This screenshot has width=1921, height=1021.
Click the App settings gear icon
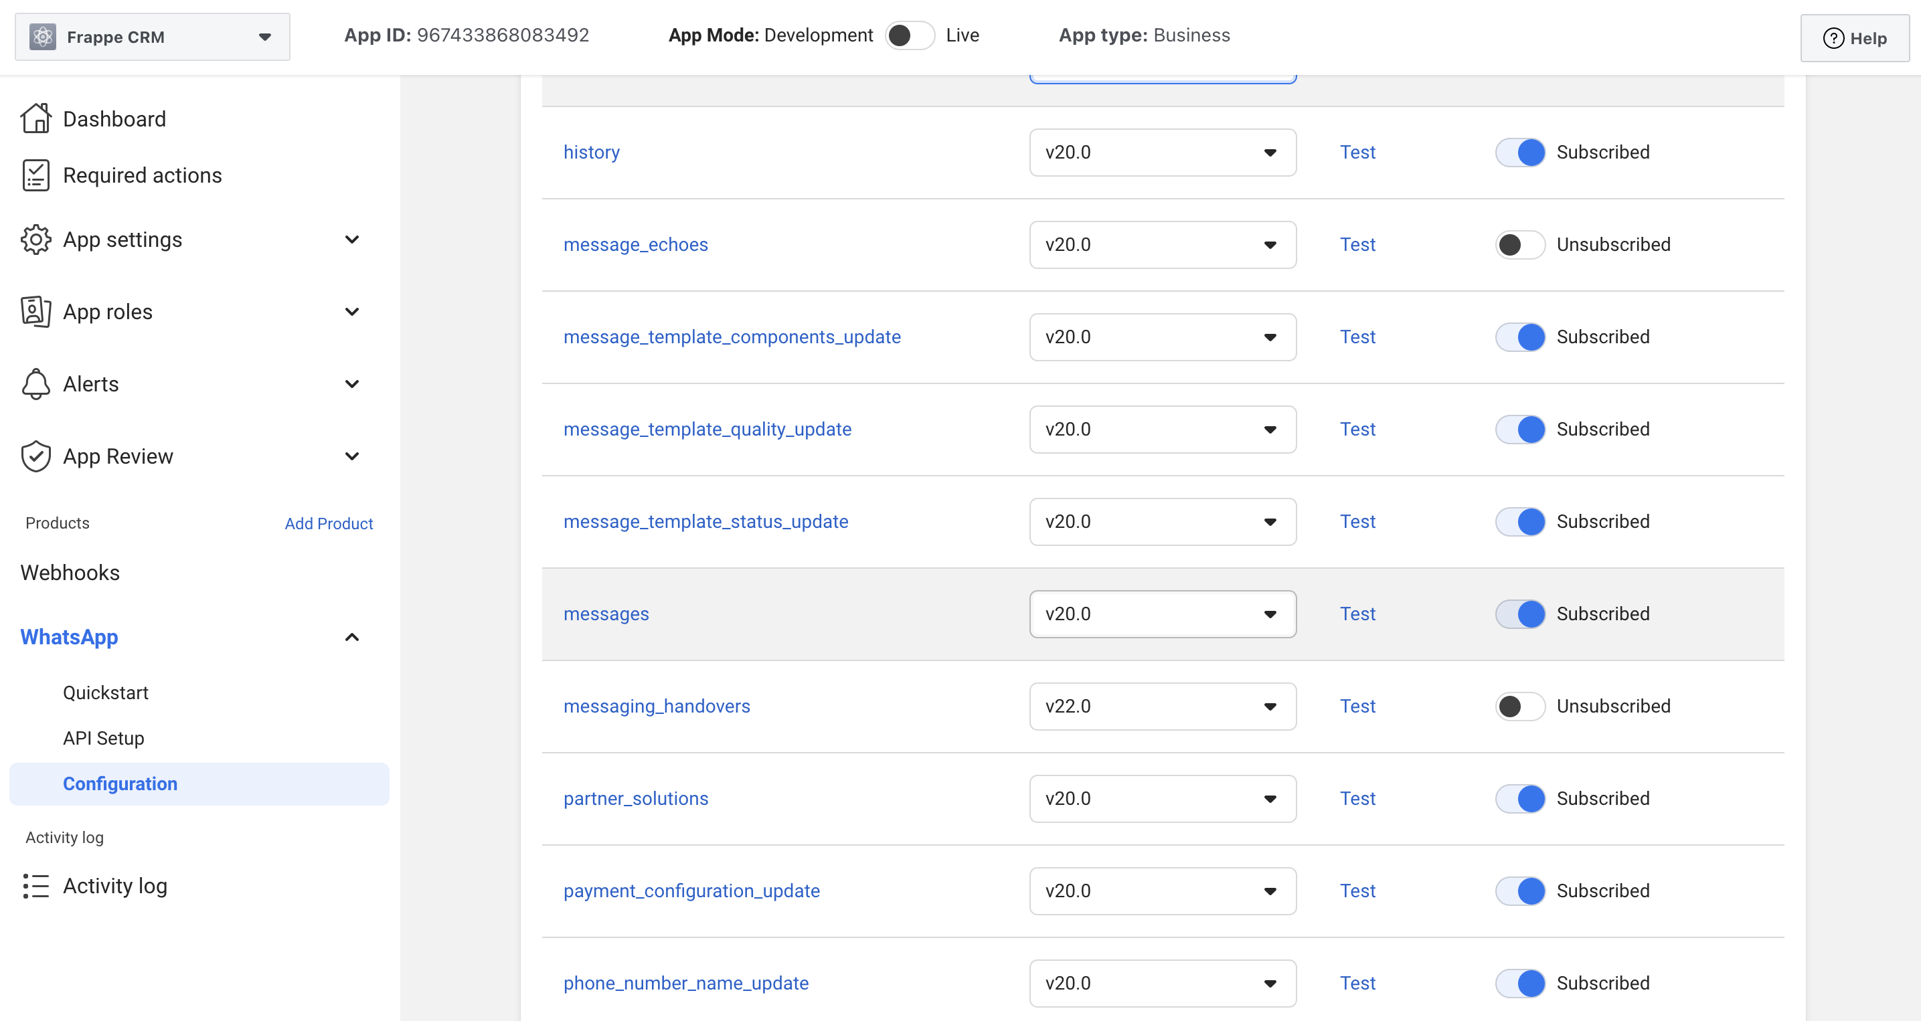pyautogui.click(x=35, y=240)
